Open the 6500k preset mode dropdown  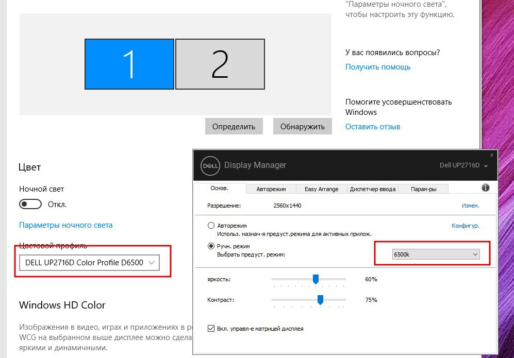coord(436,254)
